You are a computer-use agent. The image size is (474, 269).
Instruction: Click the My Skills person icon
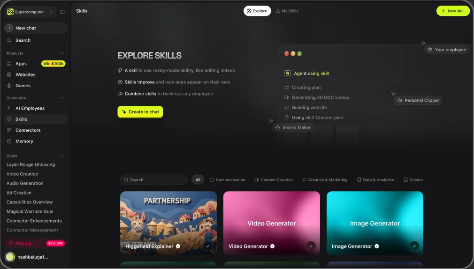coord(278,11)
